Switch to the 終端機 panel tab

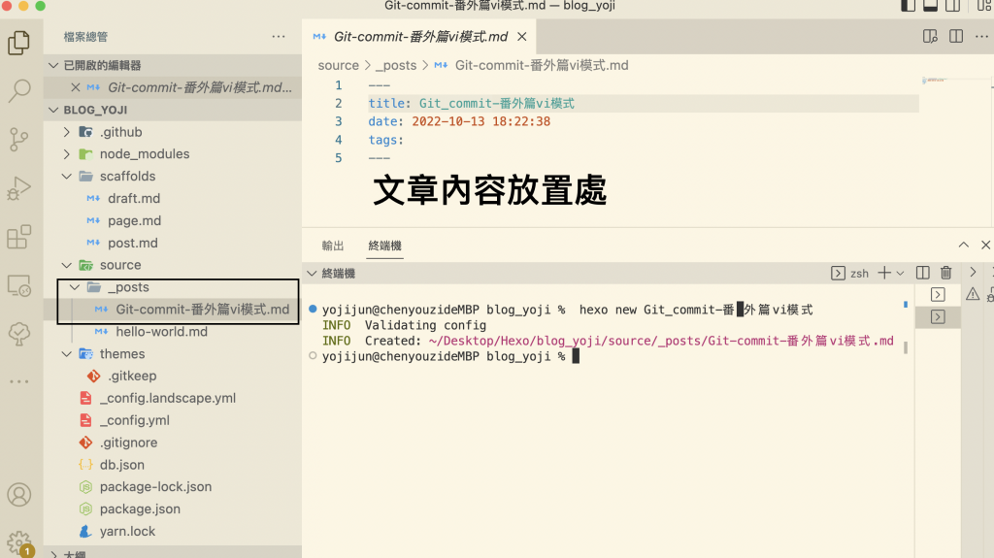point(384,246)
